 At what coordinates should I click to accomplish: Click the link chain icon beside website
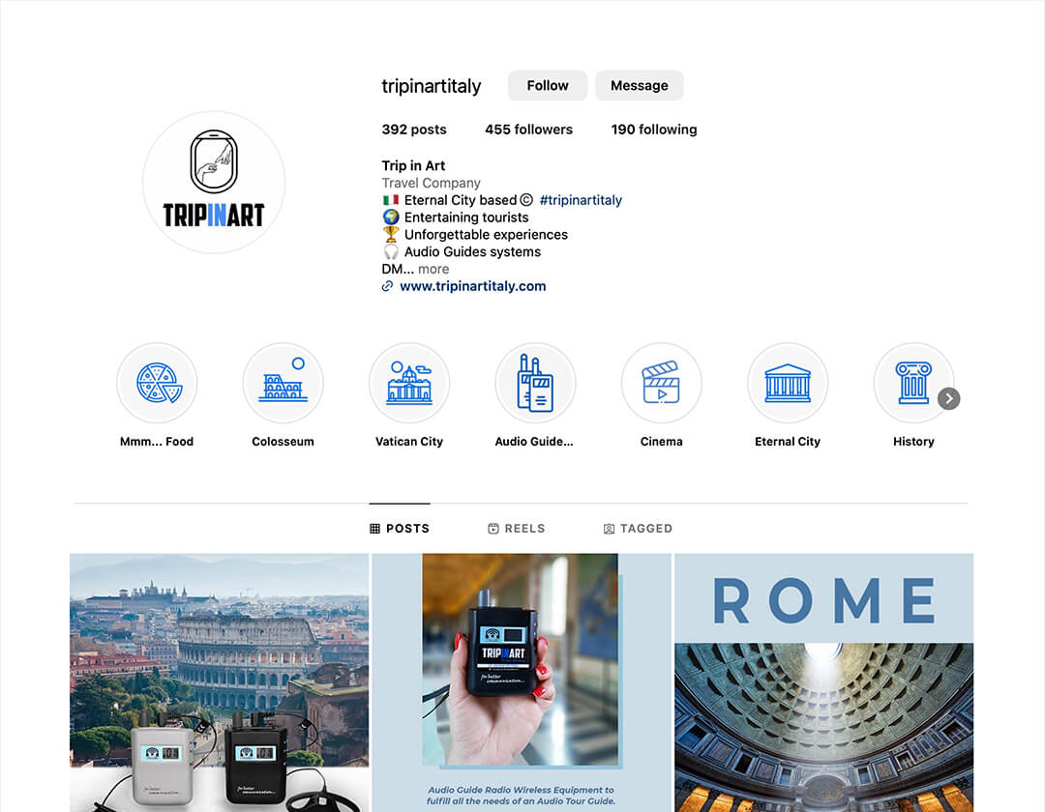click(387, 286)
